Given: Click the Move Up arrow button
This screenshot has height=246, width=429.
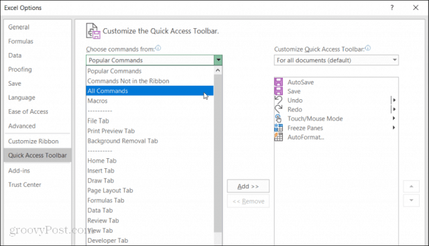Looking at the screenshot, I should (x=411, y=186).
